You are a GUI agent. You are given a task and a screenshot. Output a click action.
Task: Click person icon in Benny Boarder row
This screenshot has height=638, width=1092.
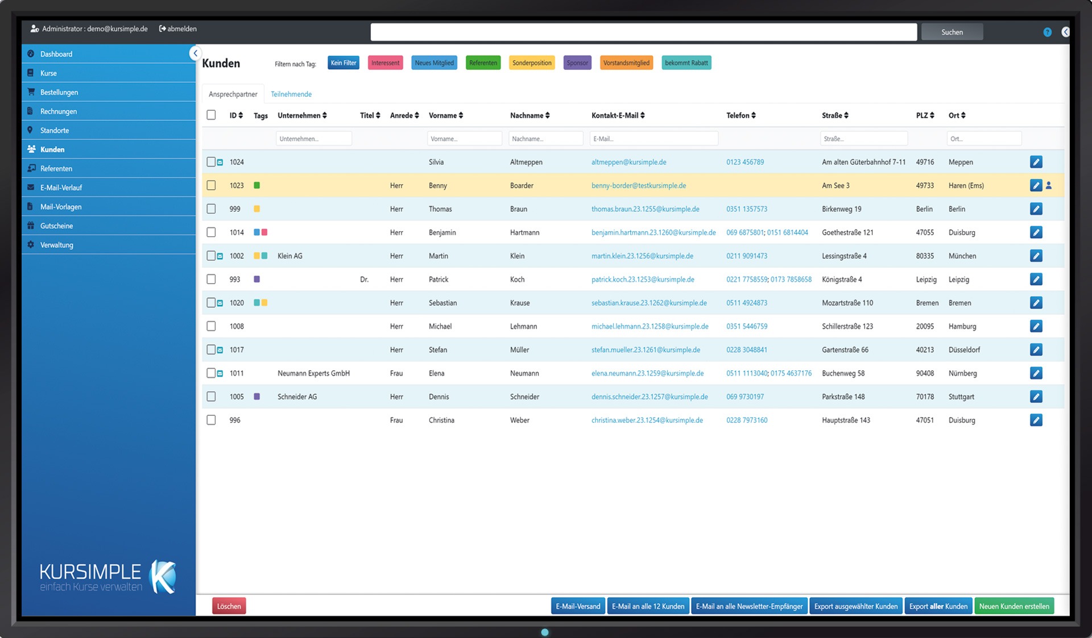[1049, 185]
